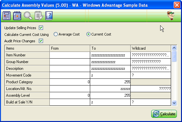Close the Calculate Assembly Values window
182x122 pixels.
point(177,5)
